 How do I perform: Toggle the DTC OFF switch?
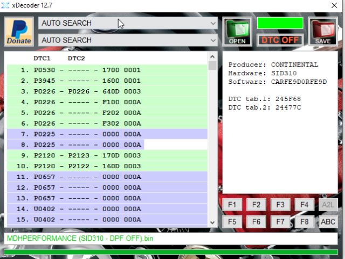tap(280, 40)
